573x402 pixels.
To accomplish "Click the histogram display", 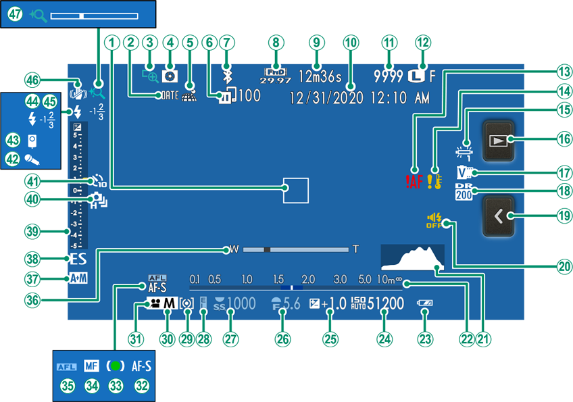I will (412, 259).
